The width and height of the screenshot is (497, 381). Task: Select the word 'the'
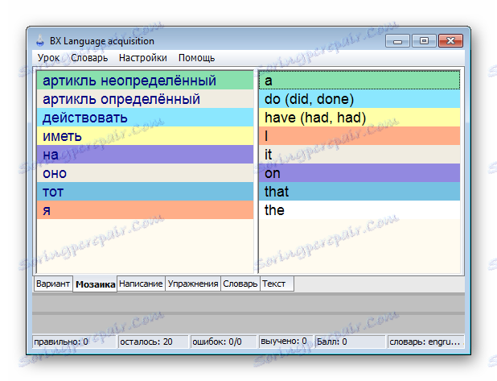359,209
